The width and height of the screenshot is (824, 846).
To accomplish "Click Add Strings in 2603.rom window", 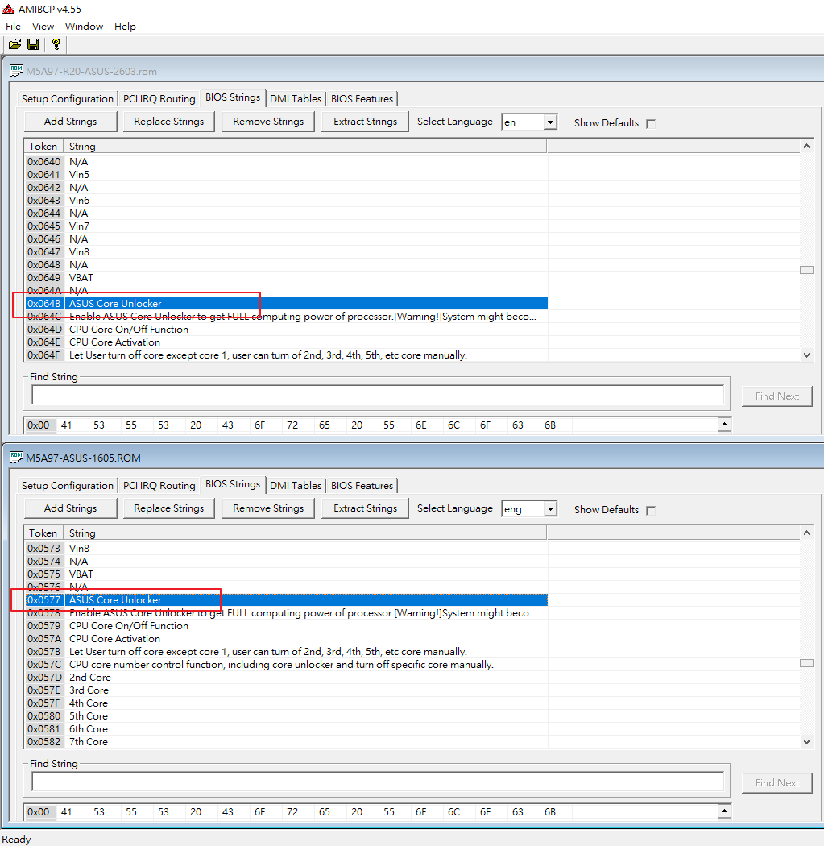I will (x=71, y=122).
